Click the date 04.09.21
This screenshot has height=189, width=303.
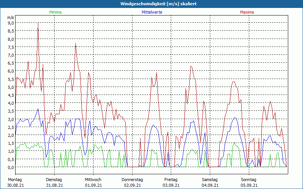click(210, 185)
